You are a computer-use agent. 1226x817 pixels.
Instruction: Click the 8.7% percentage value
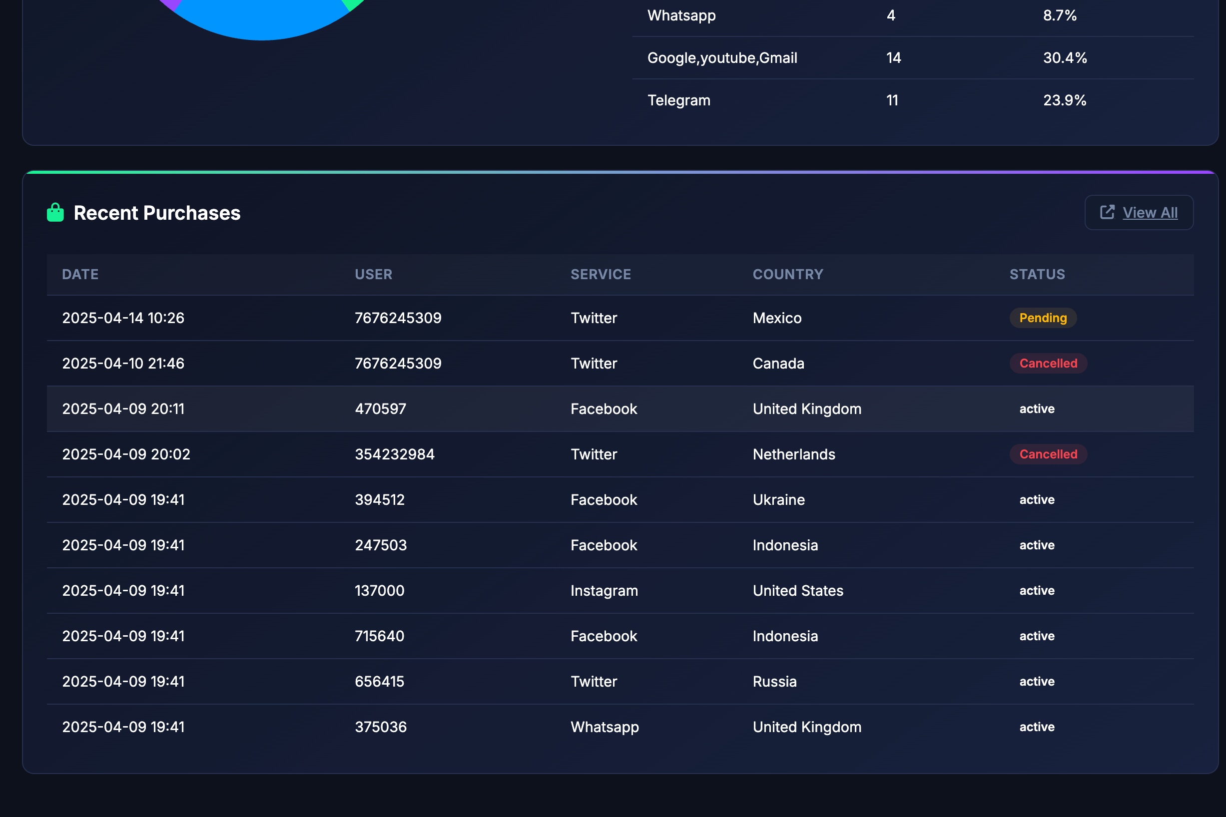1060,15
